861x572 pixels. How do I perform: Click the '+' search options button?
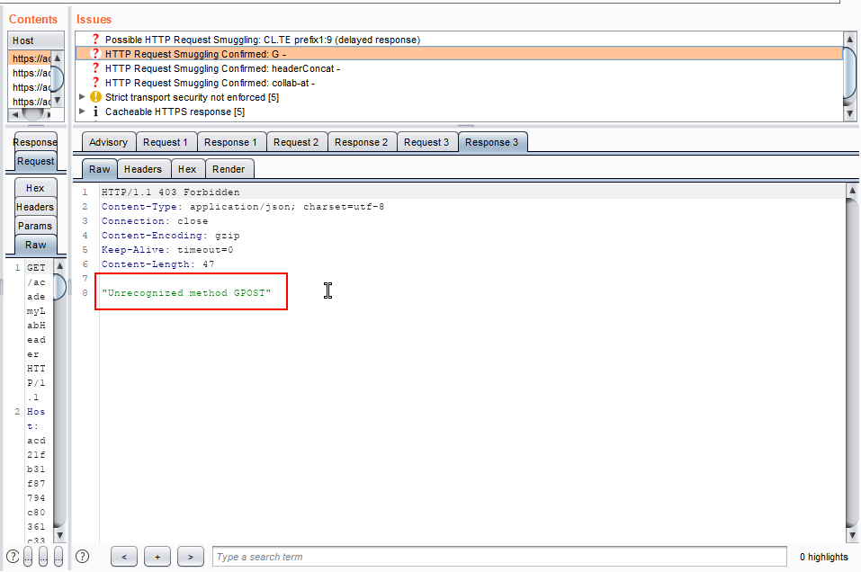pyautogui.click(x=157, y=557)
